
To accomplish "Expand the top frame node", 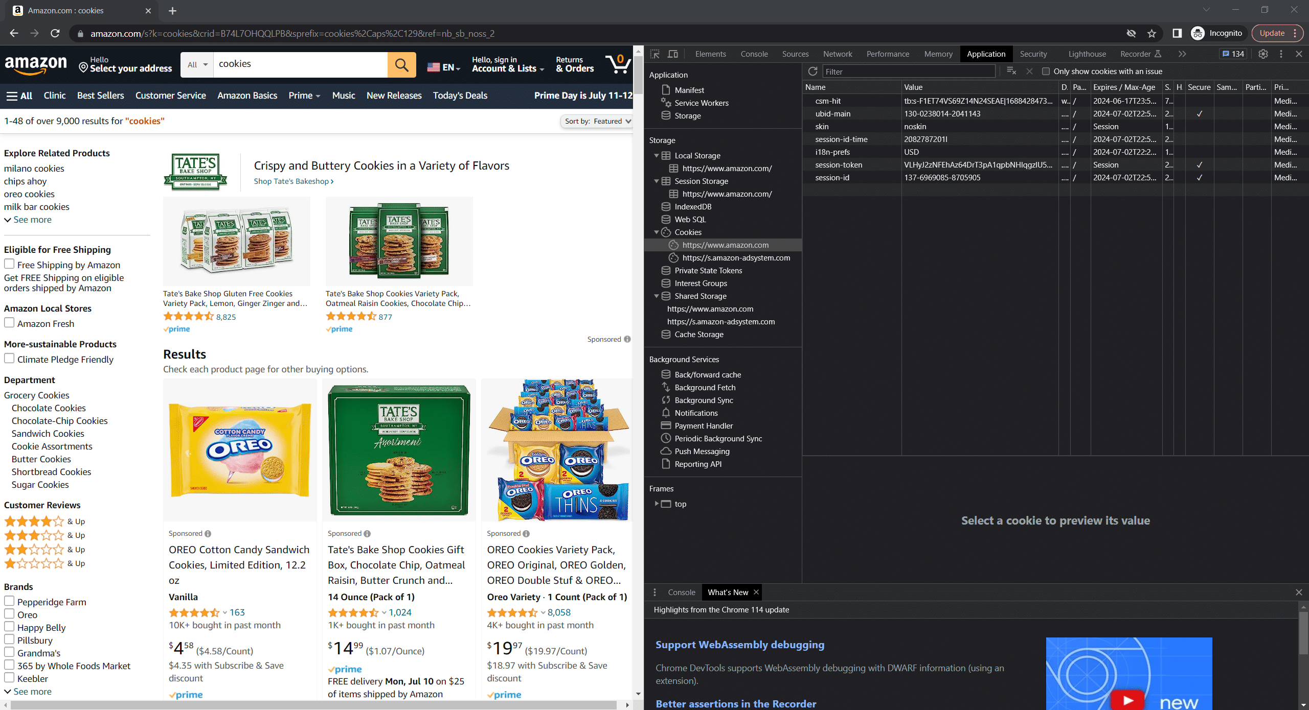I will (x=656, y=504).
